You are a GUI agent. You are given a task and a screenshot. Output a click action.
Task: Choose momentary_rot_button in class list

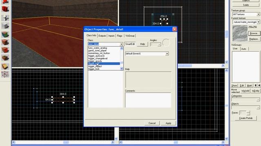(x=104, y=53)
